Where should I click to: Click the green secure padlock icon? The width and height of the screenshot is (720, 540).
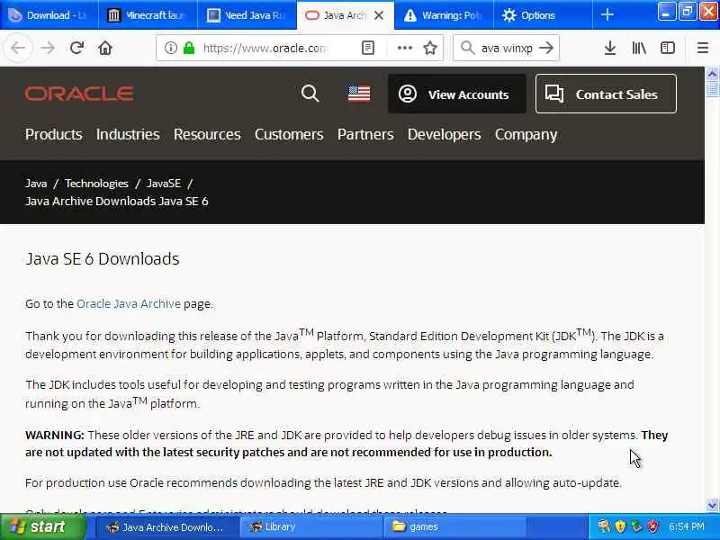coord(189,48)
